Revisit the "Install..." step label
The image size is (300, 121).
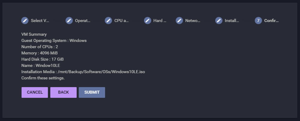[232, 21]
